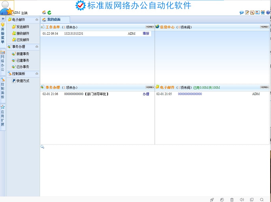Click ADM sender in 电子邮件 row
Viewport: 271px width, 202px height.
point(256,94)
